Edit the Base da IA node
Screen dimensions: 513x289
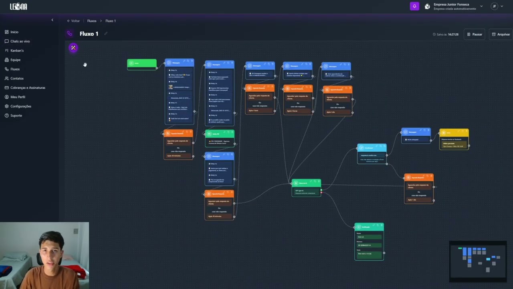click(311, 181)
